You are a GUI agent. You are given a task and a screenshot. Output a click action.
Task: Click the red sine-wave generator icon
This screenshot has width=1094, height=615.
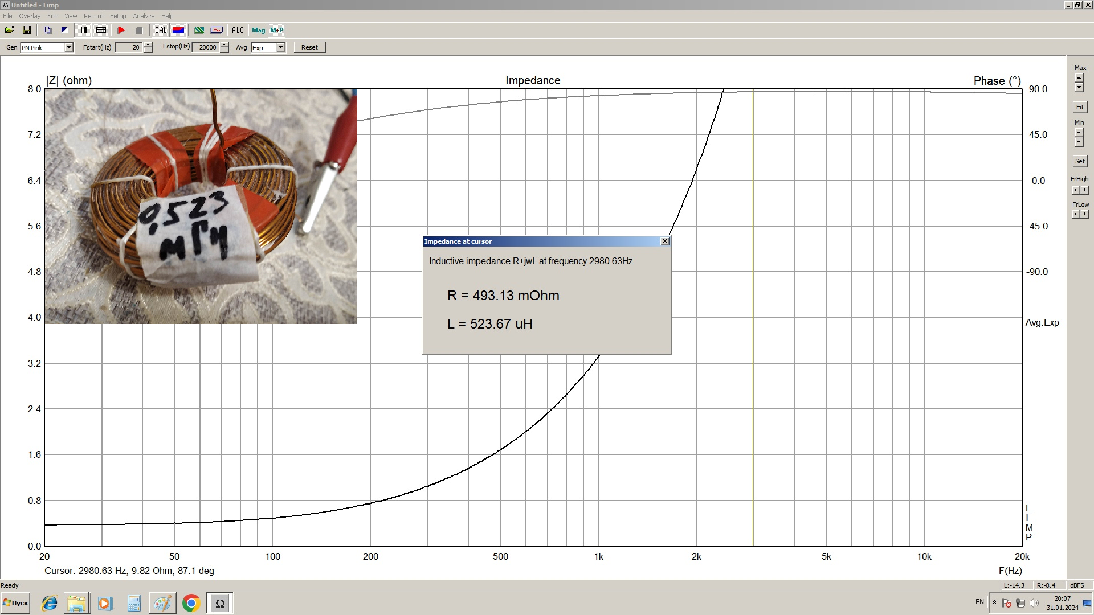217,30
